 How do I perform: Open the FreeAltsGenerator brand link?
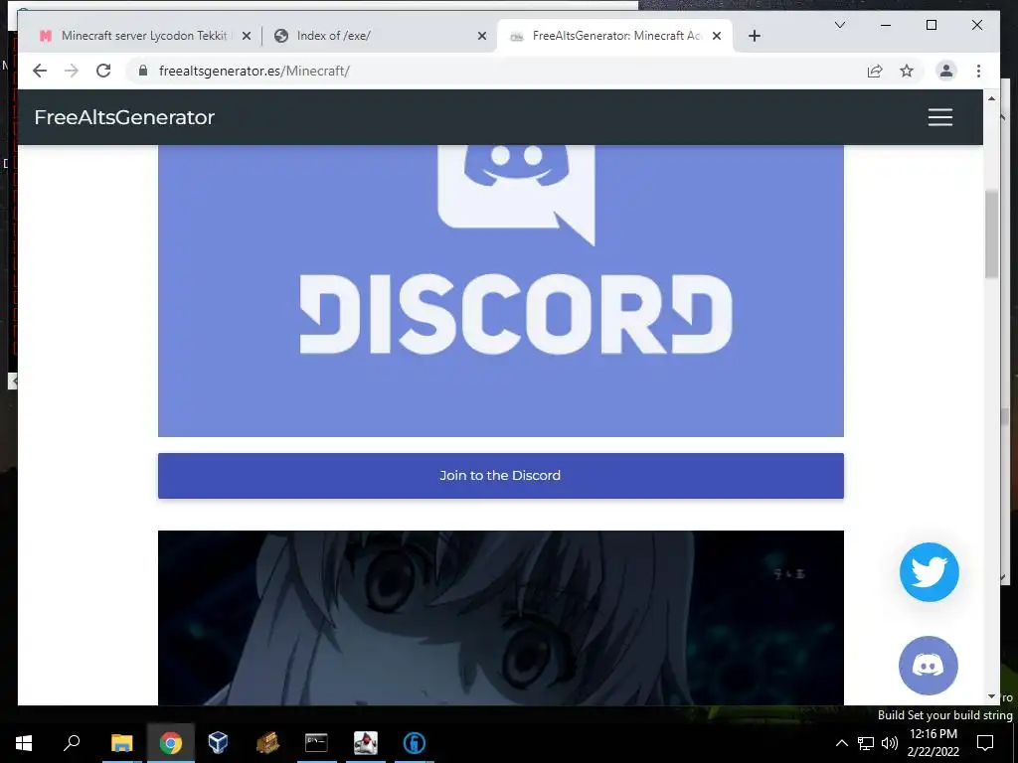[124, 117]
